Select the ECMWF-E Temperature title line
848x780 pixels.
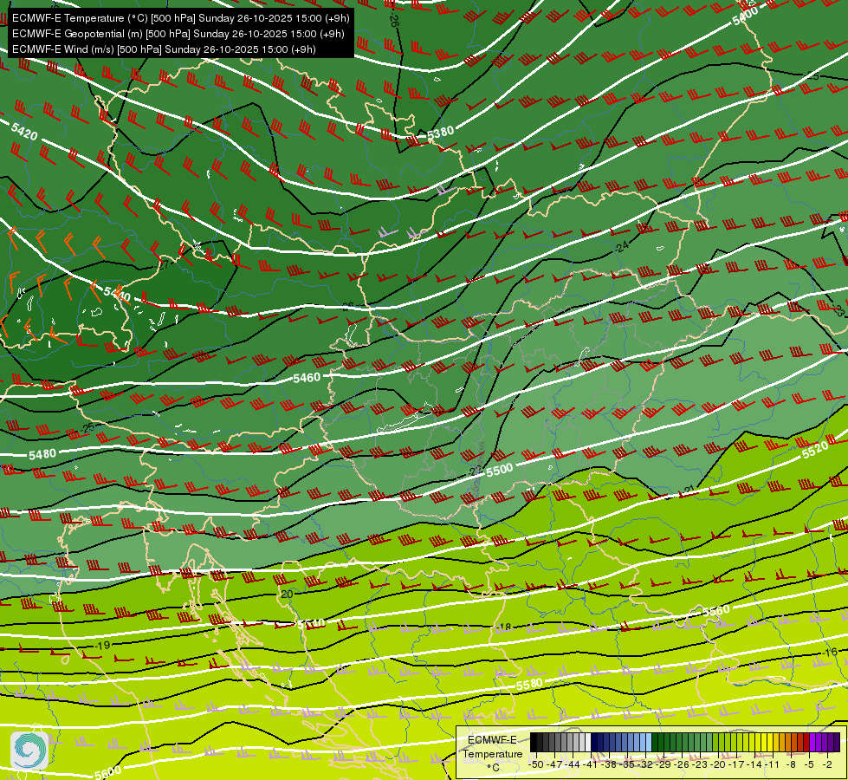click(181, 18)
